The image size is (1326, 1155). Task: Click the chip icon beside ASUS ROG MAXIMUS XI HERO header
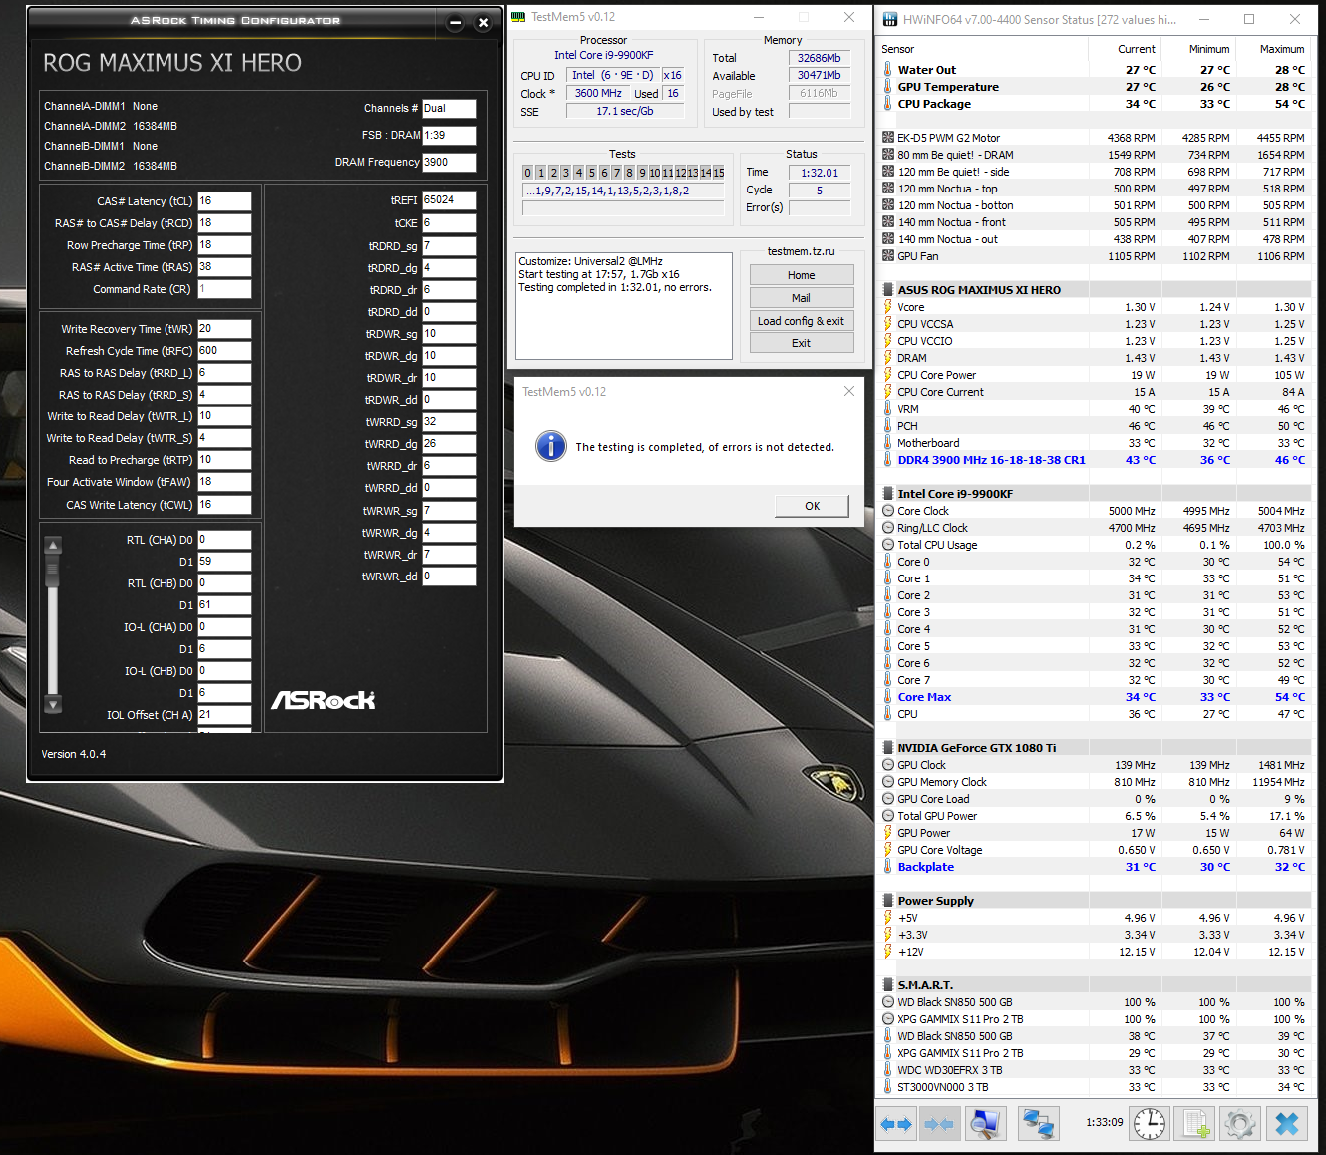point(888,290)
